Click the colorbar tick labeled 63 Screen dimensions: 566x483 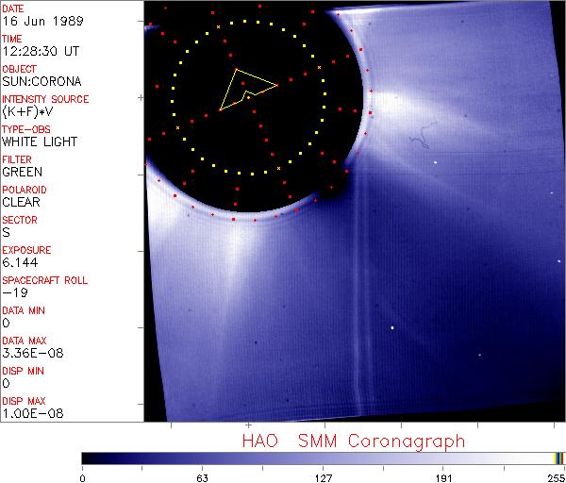[202, 477]
